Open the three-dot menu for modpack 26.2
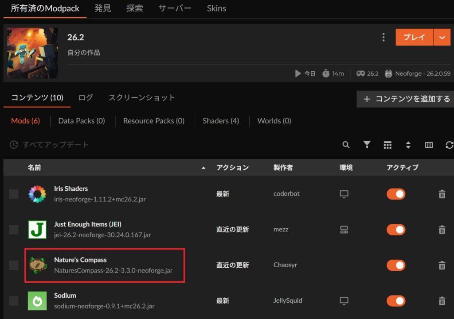454x319 pixels. [384, 37]
